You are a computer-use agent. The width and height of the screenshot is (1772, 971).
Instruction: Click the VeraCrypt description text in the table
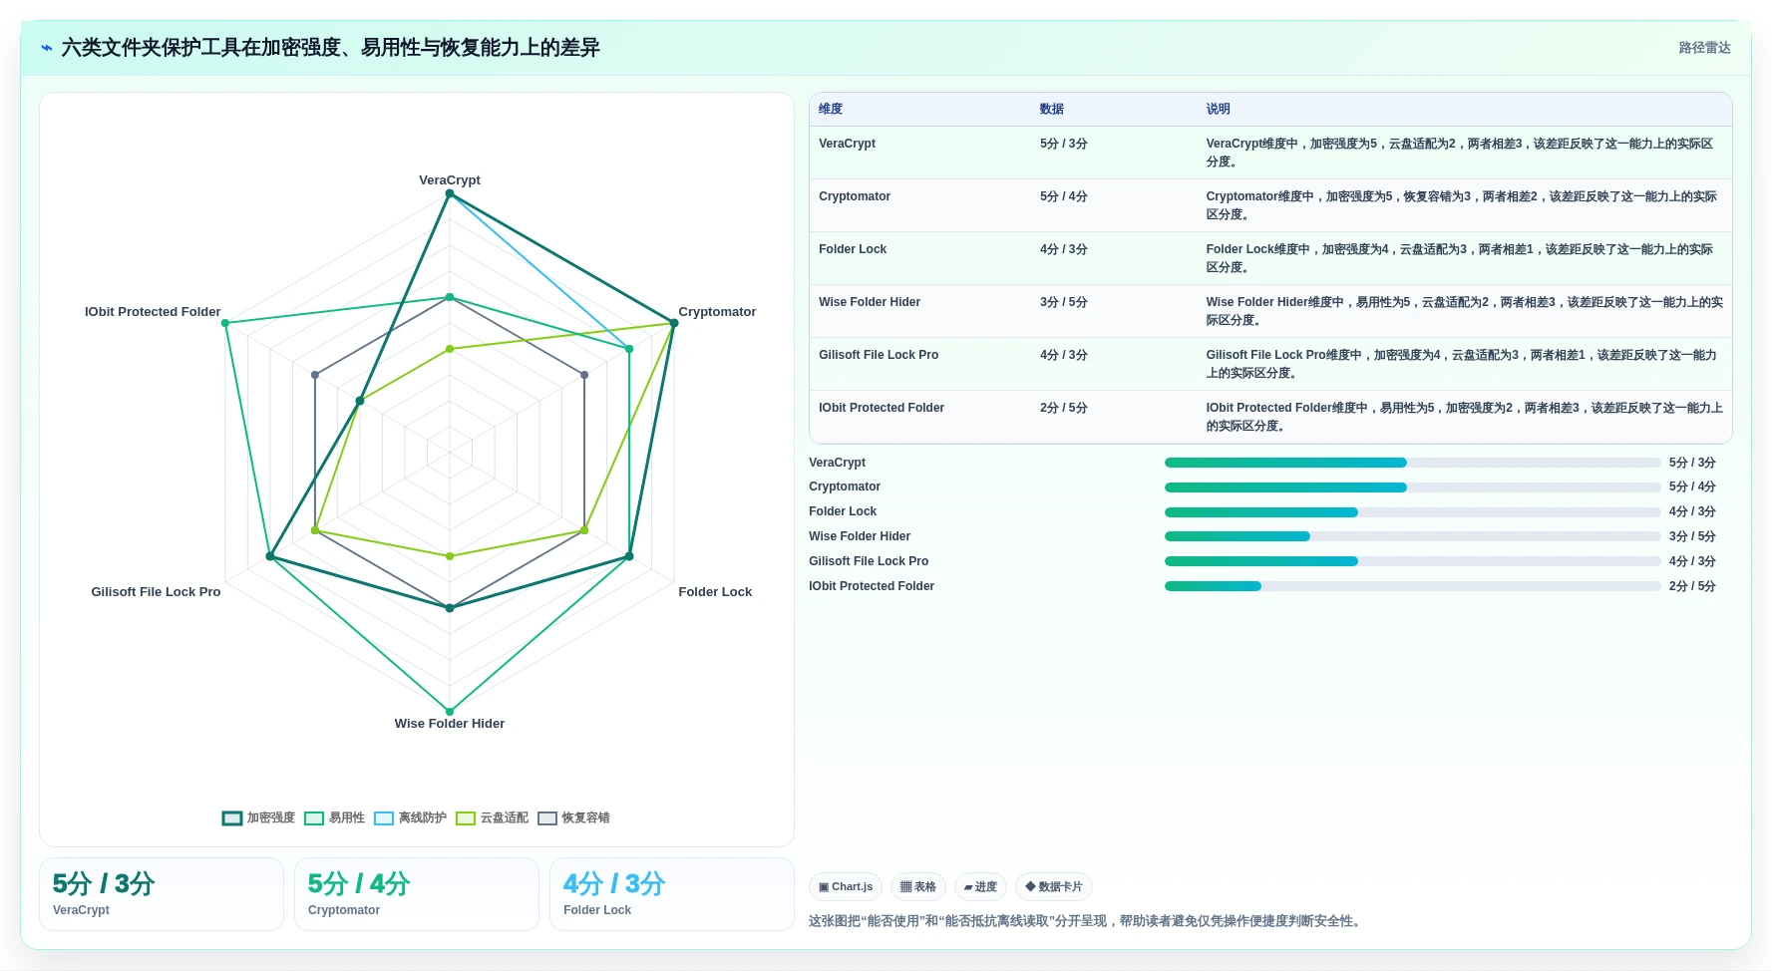pos(1461,153)
